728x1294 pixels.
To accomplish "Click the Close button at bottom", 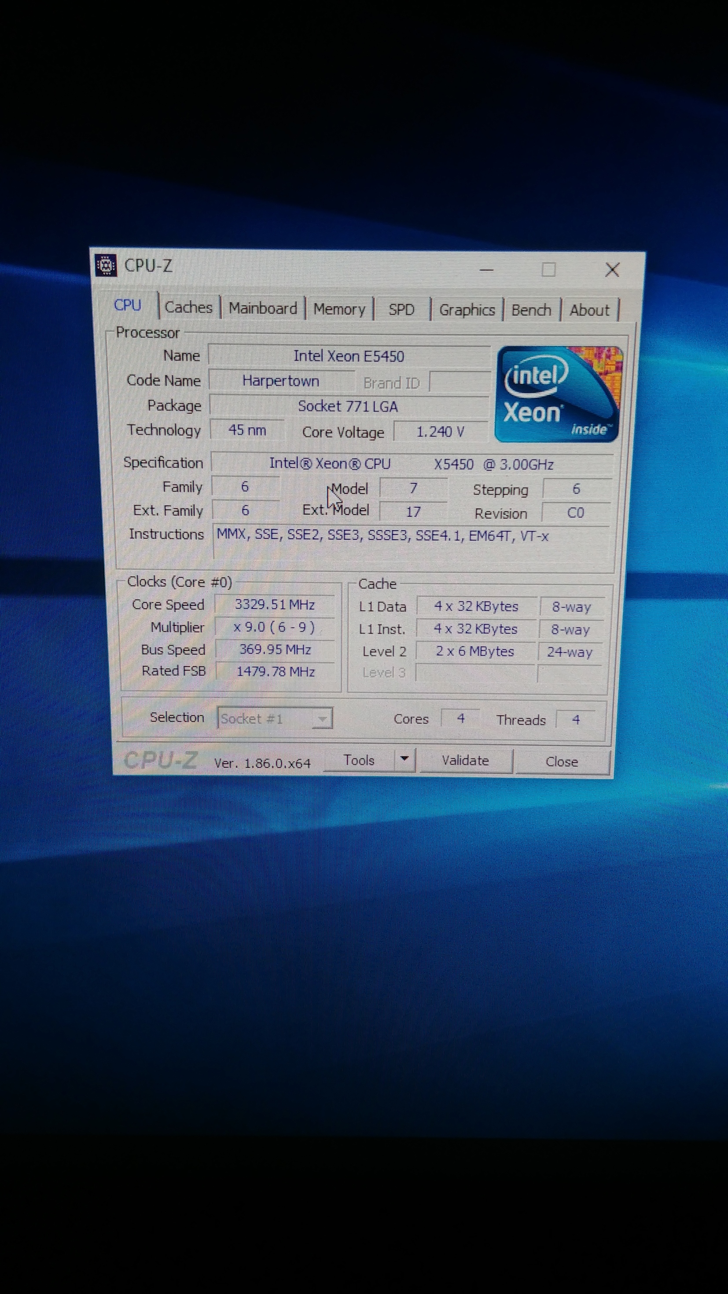I will 562,762.
